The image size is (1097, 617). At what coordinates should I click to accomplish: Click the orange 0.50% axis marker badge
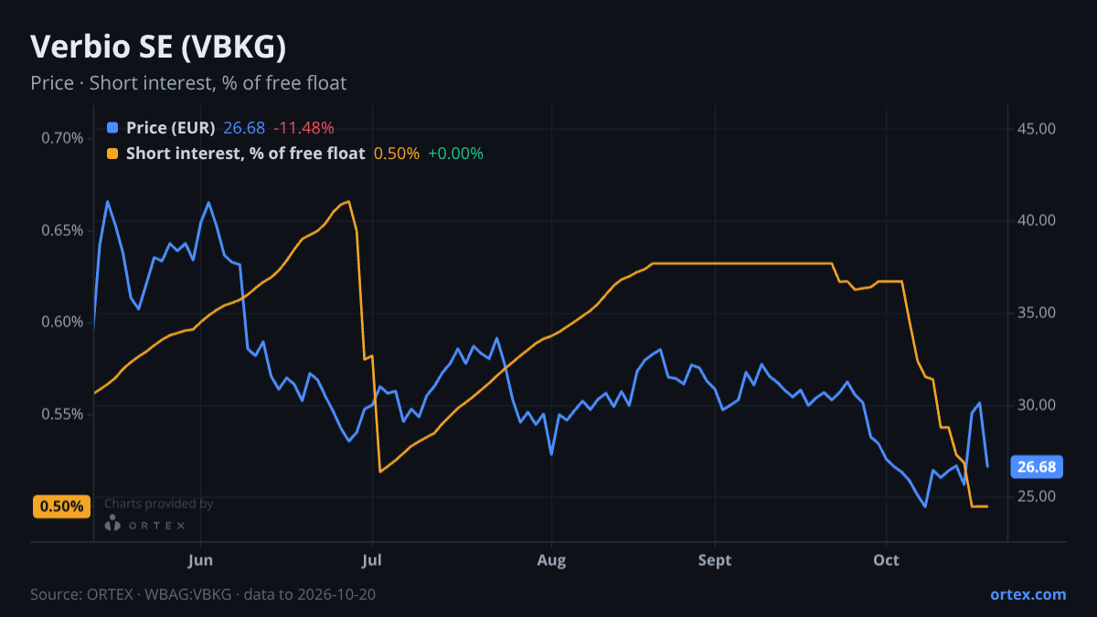[x=61, y=506]
